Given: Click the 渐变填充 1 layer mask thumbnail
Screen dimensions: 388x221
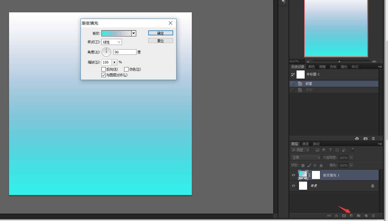Looking at the screenshot, I should 316,175.
